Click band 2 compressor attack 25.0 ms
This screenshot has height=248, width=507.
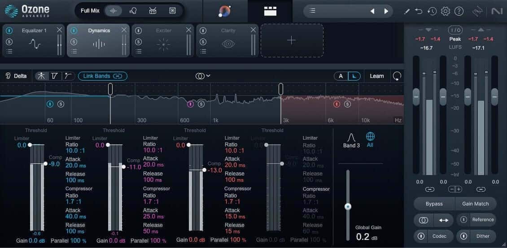[153, 216]
